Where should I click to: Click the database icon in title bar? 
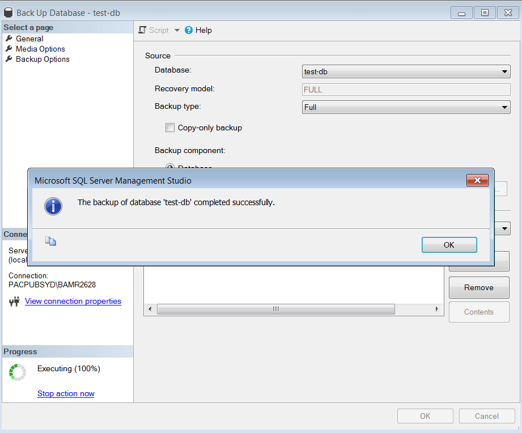click(9, 12)
